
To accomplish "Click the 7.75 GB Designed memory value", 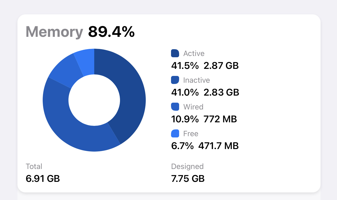I will [x=188, y=179].
